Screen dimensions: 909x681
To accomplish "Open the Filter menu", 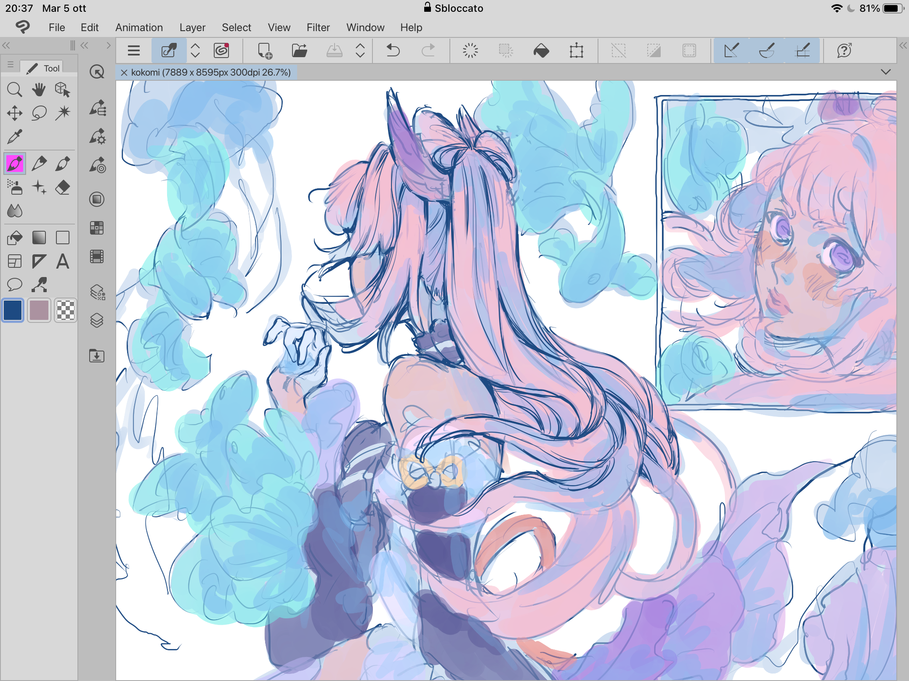I will click(318, 28).
